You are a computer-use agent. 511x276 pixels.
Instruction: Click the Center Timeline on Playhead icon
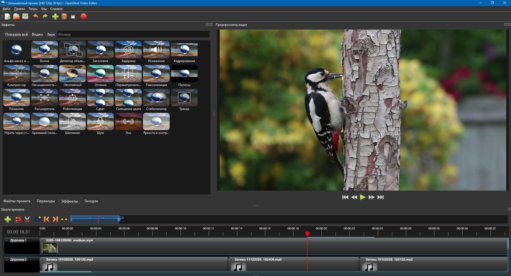[x=64, y=219]
